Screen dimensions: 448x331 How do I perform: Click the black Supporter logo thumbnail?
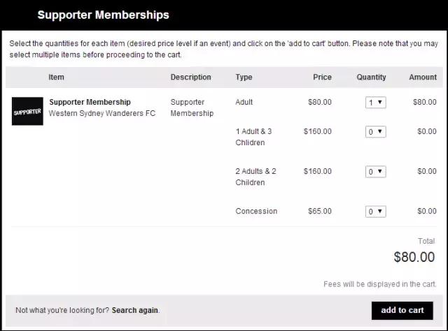pos(27,112)
